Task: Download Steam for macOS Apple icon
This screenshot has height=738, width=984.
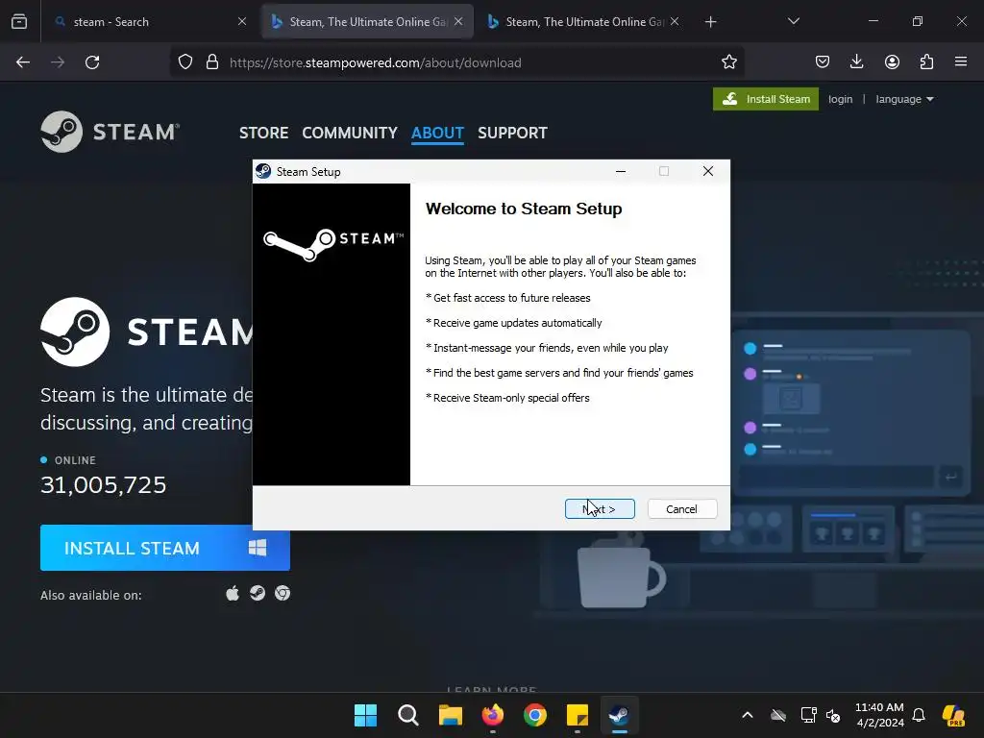Action: pos(233,593)
